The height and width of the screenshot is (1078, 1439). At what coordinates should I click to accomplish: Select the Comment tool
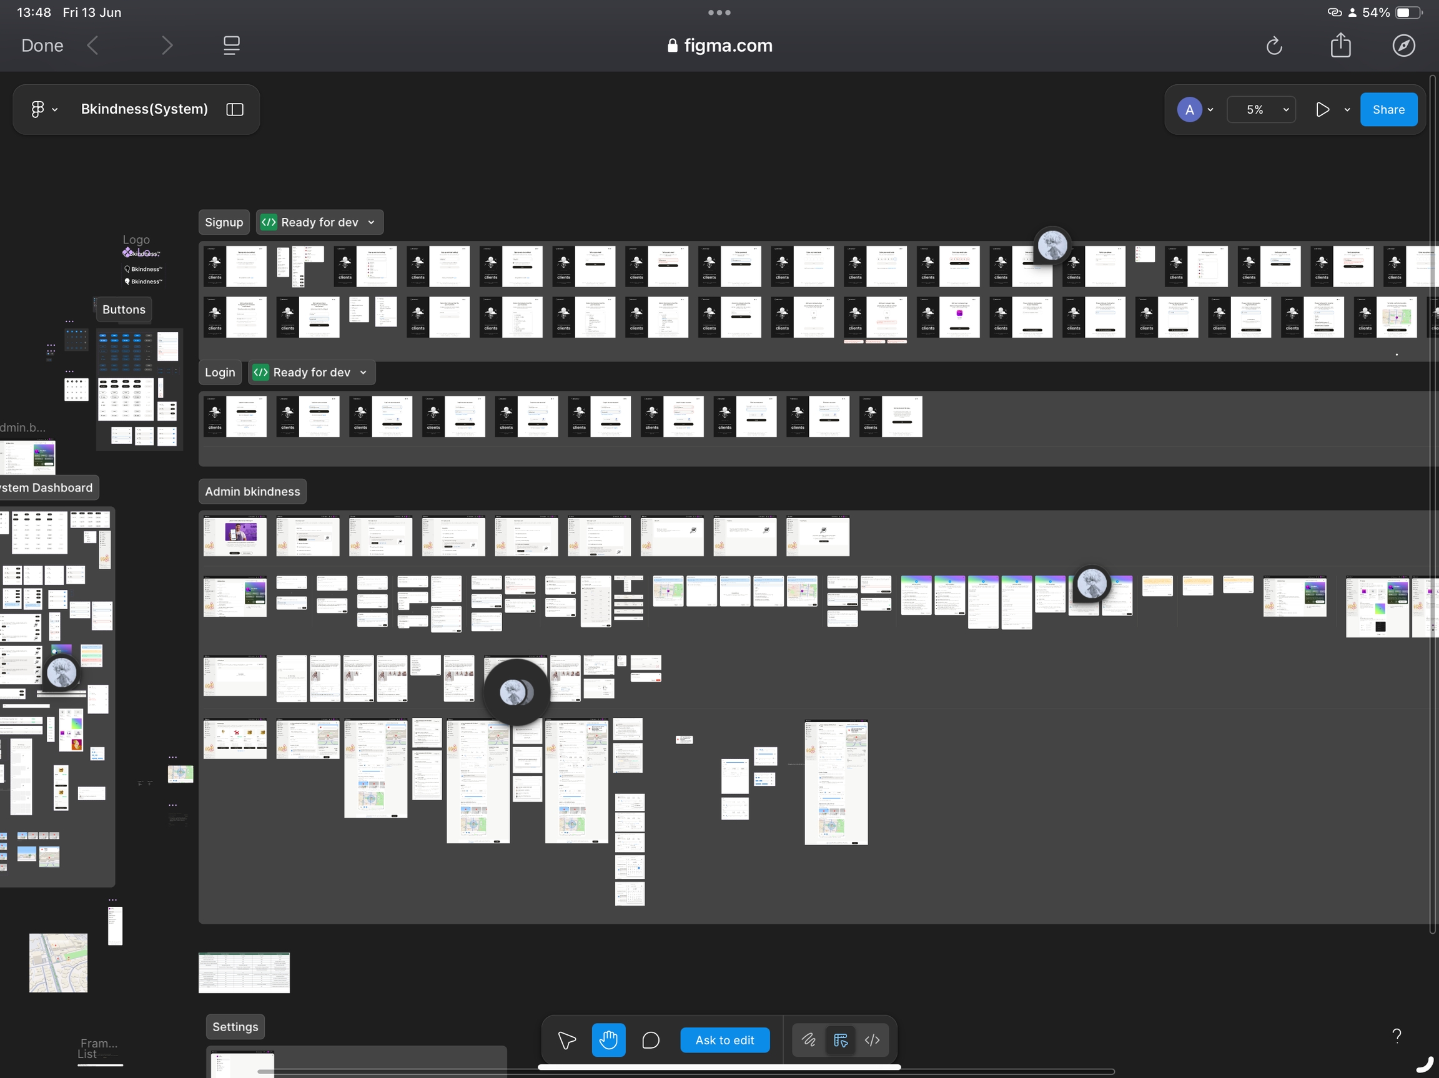pos(651,1041)
